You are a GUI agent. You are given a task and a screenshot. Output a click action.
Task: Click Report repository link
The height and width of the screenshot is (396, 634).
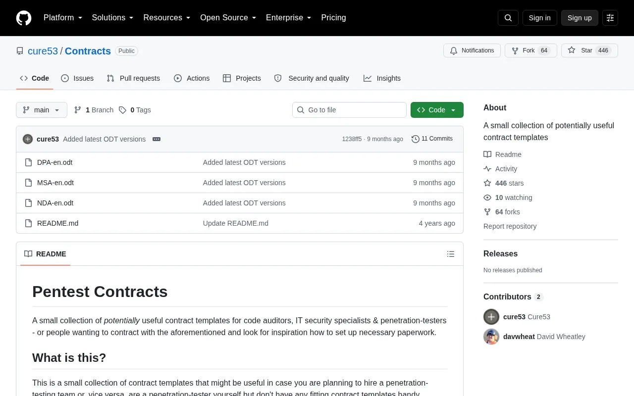510,226
